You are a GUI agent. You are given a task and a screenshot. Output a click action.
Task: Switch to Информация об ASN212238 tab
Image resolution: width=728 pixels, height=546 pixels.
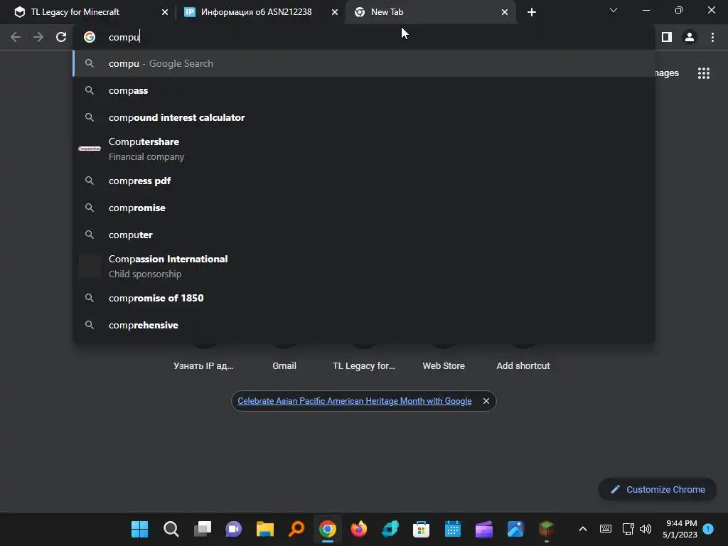(260, 12)
